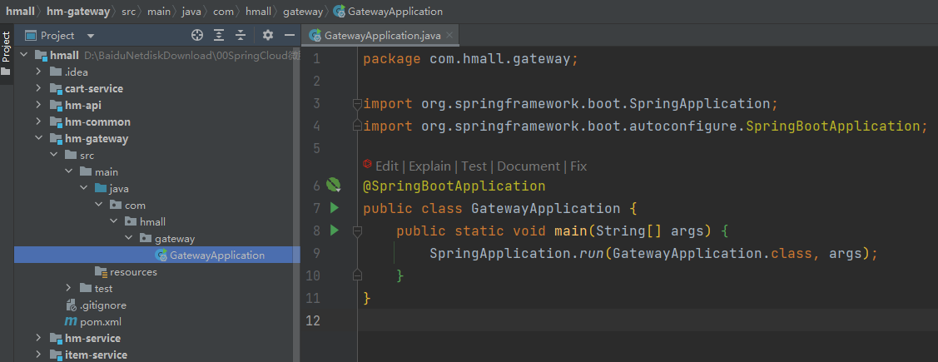The image size is (938, 362).
Task: Hide the Project panel with minus icon
Action: (x=290, y=35)
